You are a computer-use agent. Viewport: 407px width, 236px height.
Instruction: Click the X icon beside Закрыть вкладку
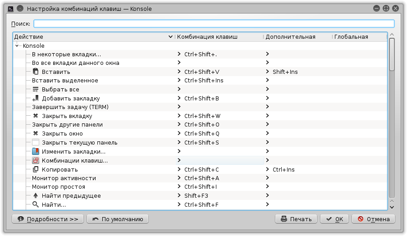pos(36,116)
